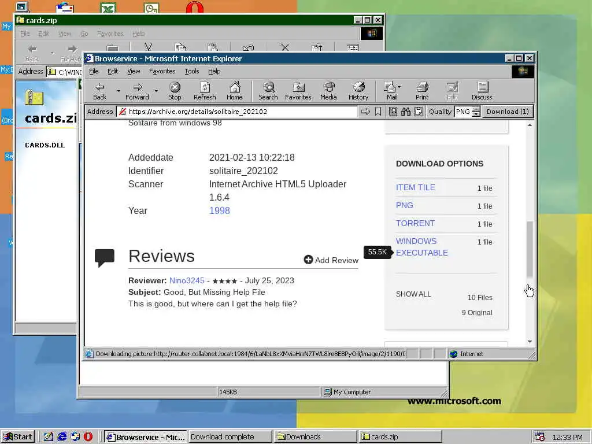The width and height of the screenshot is (592, 444).
Task: Click the binoculars find icon
Action: click(x=406, y=112)
